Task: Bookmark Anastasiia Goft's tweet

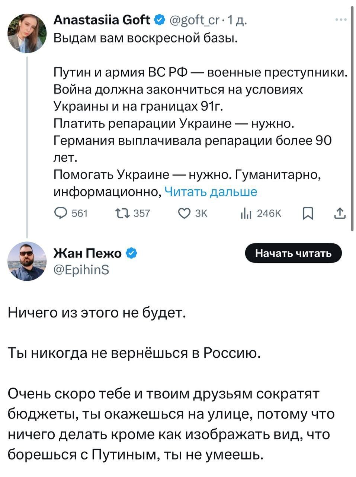Action: [x=307, y=214]
